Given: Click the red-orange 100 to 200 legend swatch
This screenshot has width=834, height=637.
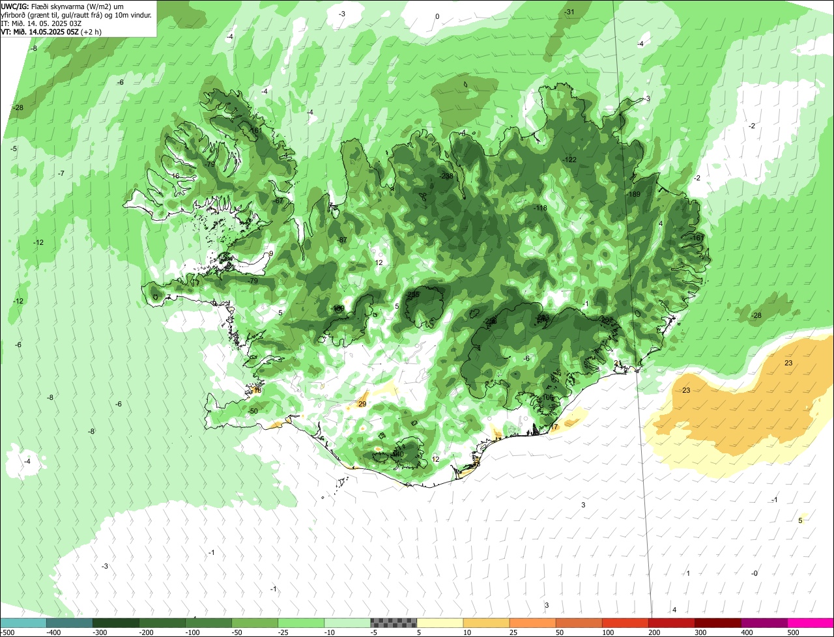Looking at the screenshot, I should (625, 623).
